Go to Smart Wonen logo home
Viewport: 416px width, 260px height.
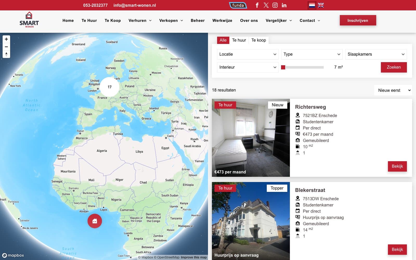(x=29, y=20)
